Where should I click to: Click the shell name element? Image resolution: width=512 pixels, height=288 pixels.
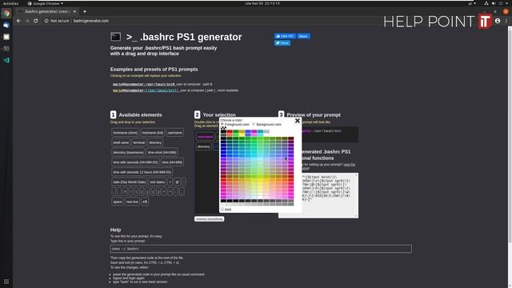[x=121, y=142]
